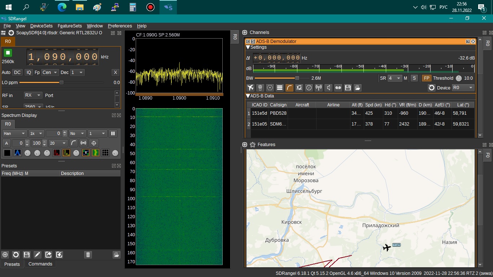Open the Dec decimation dropdown
493x277 pixels.
(77, 72)
